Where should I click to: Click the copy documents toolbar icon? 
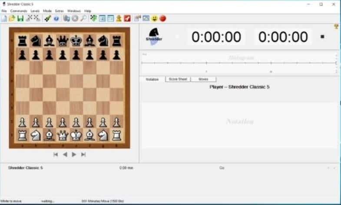click(66, 19)
